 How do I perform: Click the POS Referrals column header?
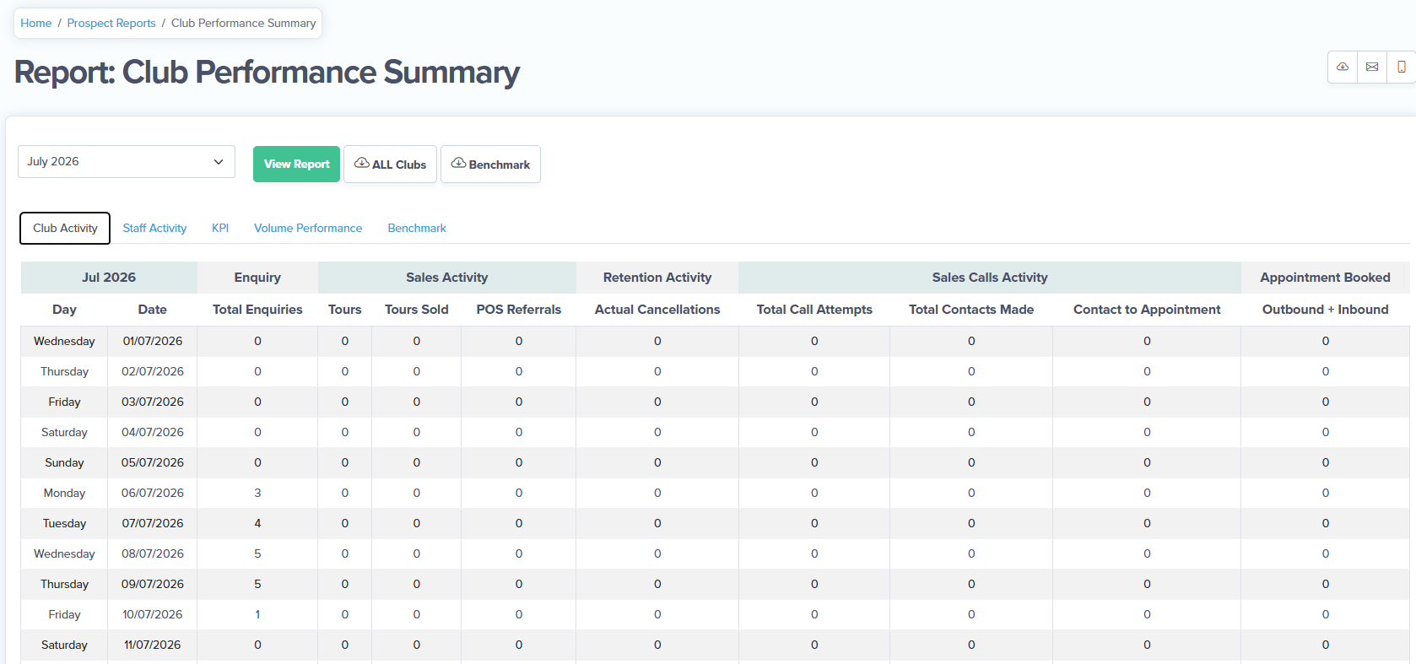click(x=519, y=310)
